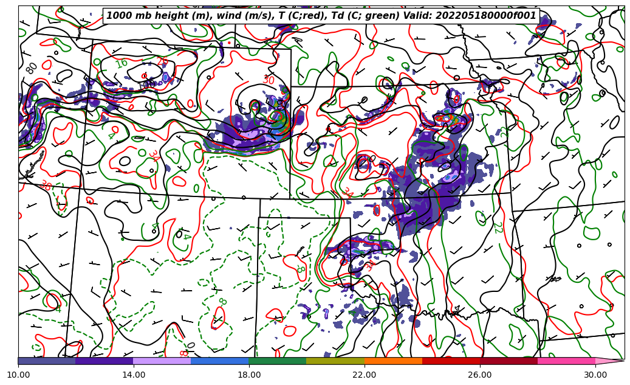Click the dark crimson 26–28 colorbar segment

point(508,361)
